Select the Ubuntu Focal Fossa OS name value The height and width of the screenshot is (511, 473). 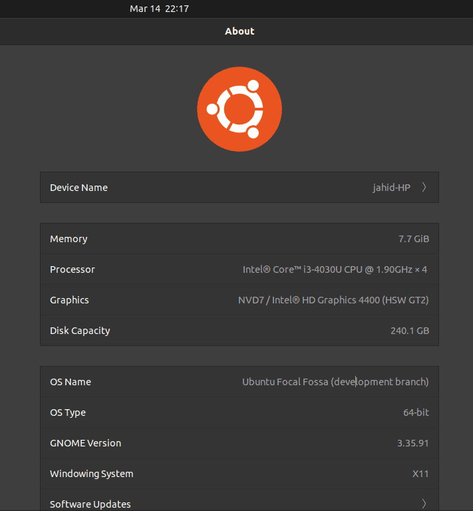335,382
